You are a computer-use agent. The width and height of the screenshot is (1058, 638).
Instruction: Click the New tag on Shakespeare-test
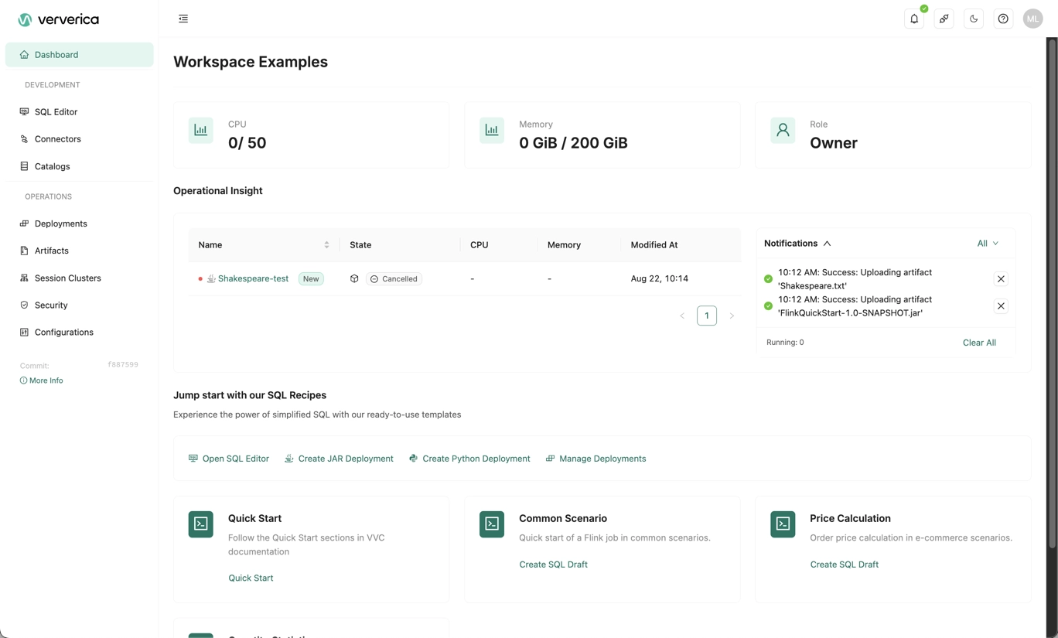coord(311,278)
